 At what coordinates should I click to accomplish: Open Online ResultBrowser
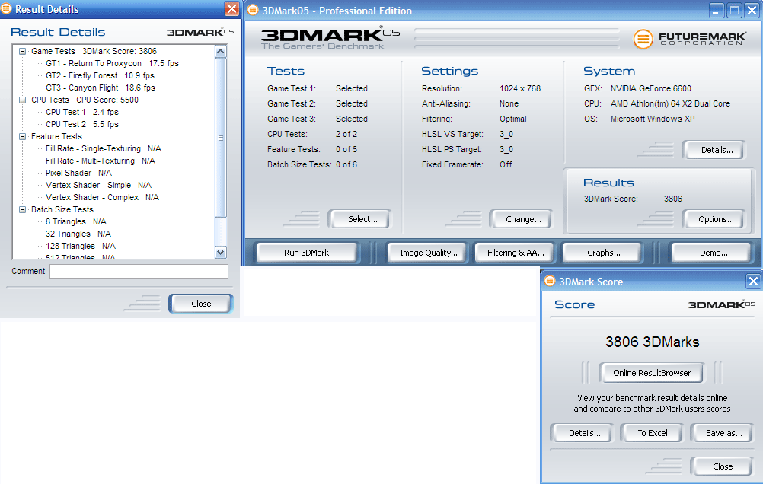coord(652,373)
